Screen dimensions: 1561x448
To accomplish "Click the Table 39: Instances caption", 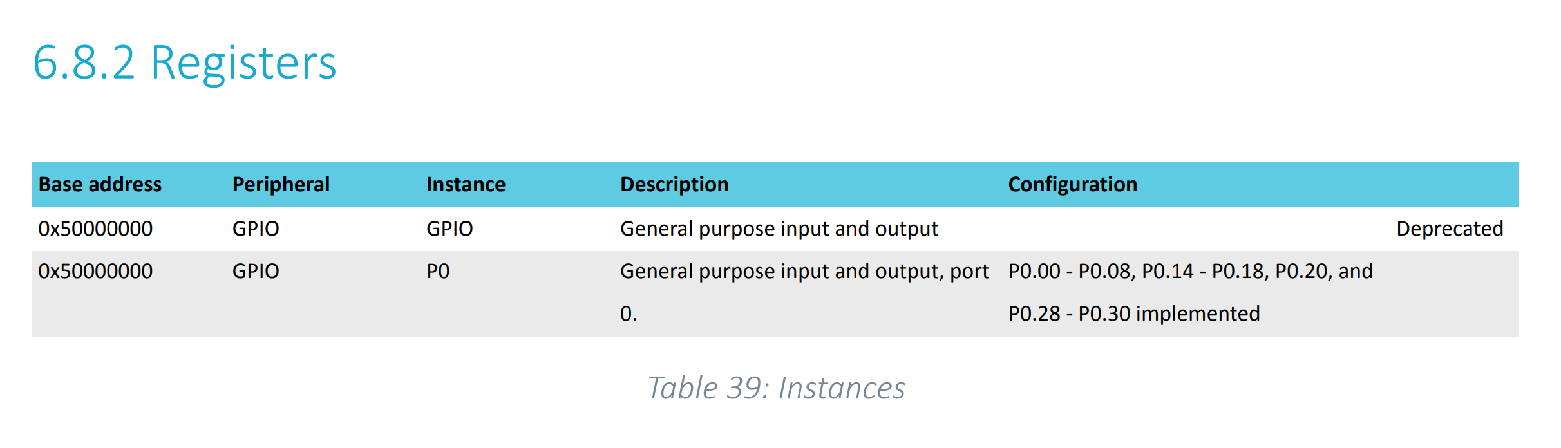I will [776, 388].
